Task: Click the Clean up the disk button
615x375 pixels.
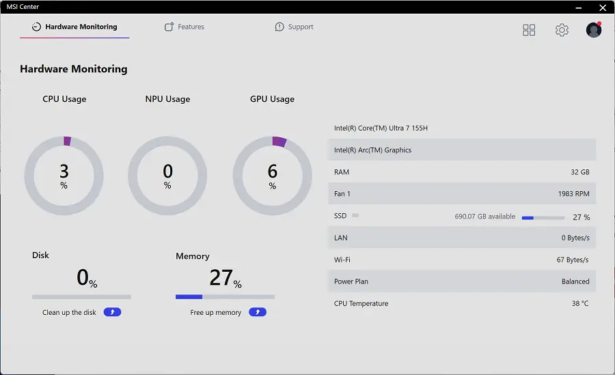Action: pyautogui.click(x=112, y=312)
